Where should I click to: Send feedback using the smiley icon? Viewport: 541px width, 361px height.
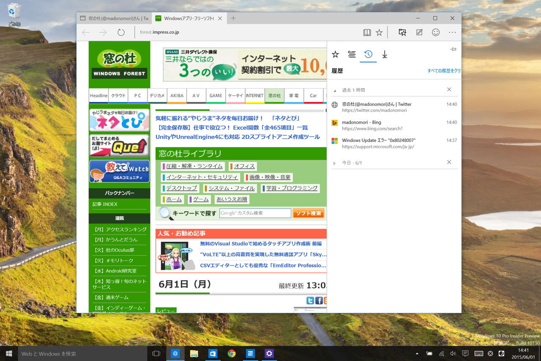point(436,32)
